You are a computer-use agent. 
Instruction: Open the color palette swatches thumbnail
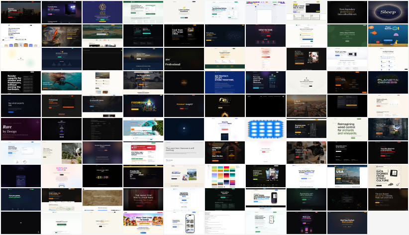(x=225, y=176)
